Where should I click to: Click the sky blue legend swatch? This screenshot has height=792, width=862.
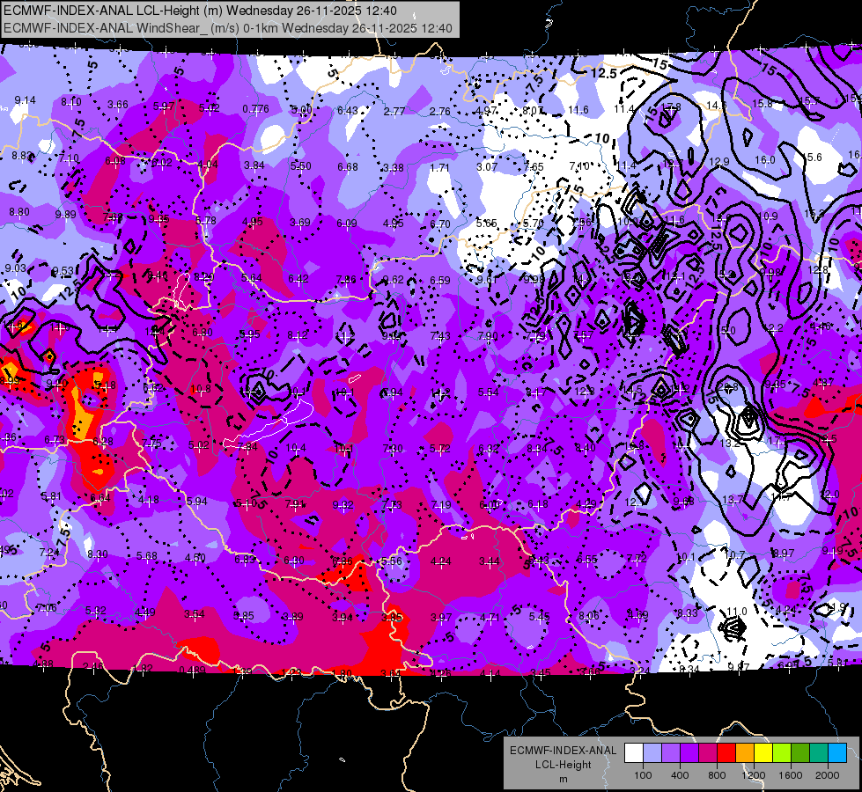(837, 753)
